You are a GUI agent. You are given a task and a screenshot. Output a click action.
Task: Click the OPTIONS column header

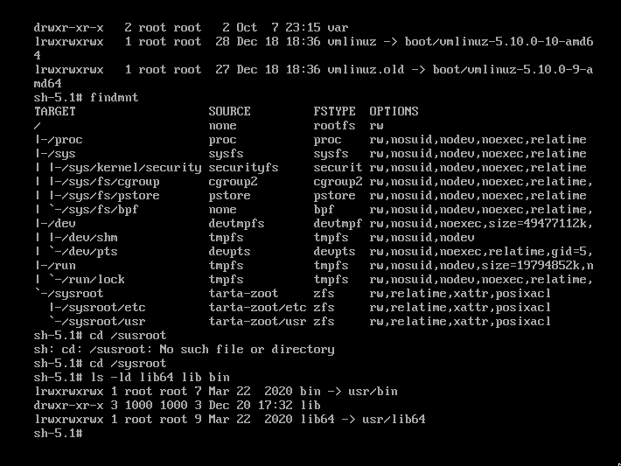pos(394,111)
